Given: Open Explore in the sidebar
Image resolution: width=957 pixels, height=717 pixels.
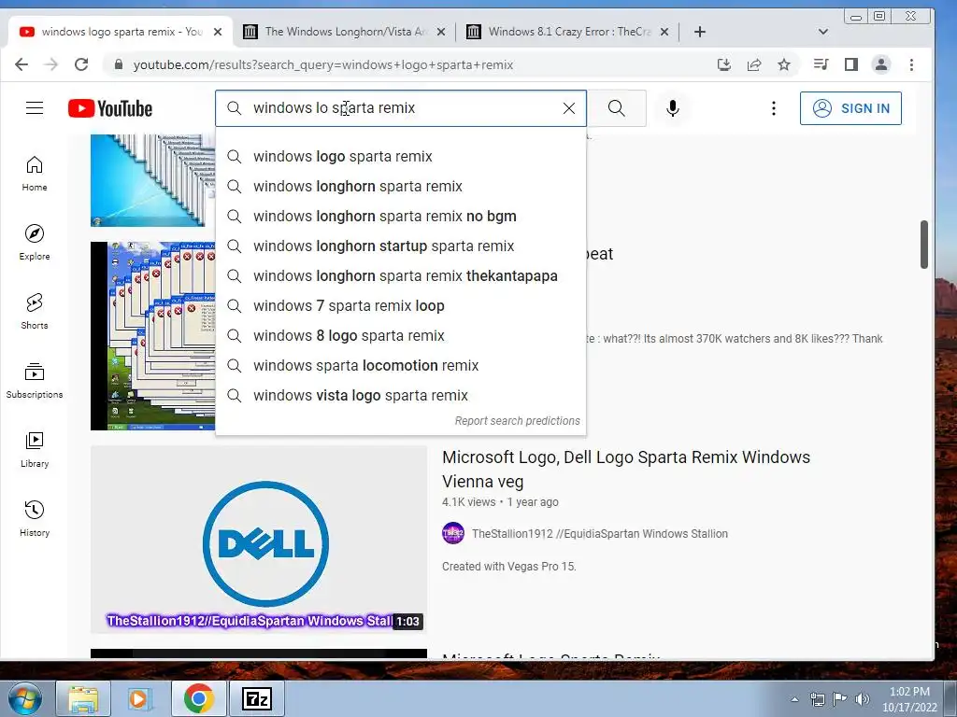Looking at the screenshot, I should click(x=35, y=243).
